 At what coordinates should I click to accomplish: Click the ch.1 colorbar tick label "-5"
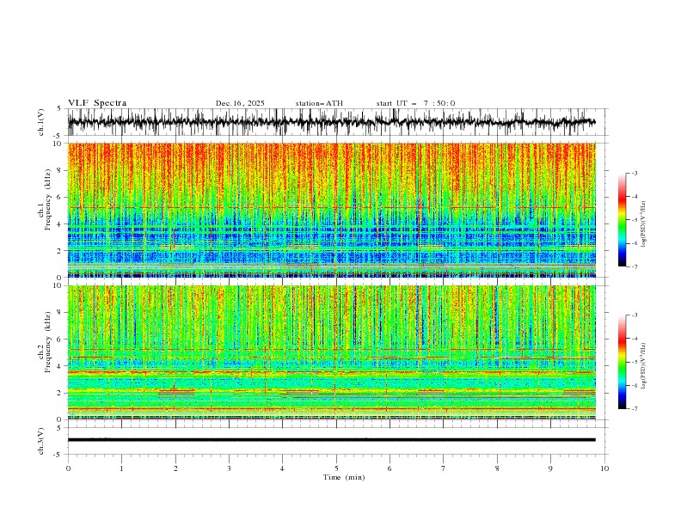click(635, 220)
